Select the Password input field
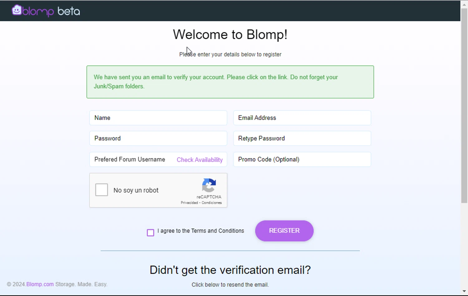The height and width of the screenshot is (296, 468). click(158, 138)
